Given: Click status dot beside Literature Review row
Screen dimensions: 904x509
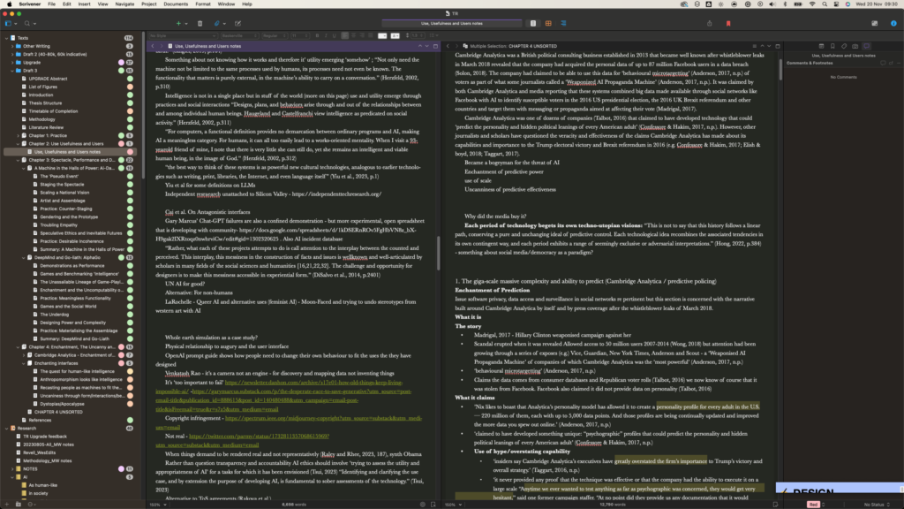Looking at the screenshot, I should coord(130,127).
